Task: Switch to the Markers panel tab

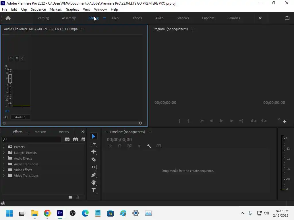Action: coord(40,132)
